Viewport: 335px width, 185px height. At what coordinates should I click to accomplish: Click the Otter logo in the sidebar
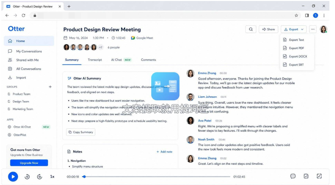coord(16,29)
